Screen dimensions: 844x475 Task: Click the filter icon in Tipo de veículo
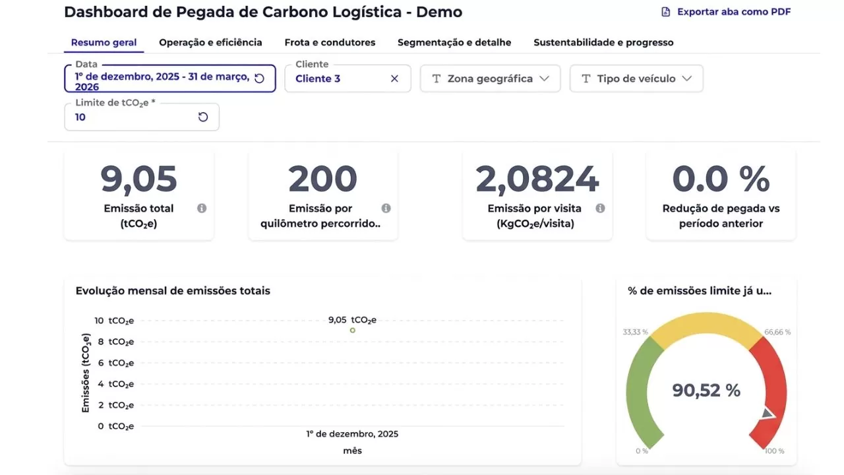[x=585, y=79]
